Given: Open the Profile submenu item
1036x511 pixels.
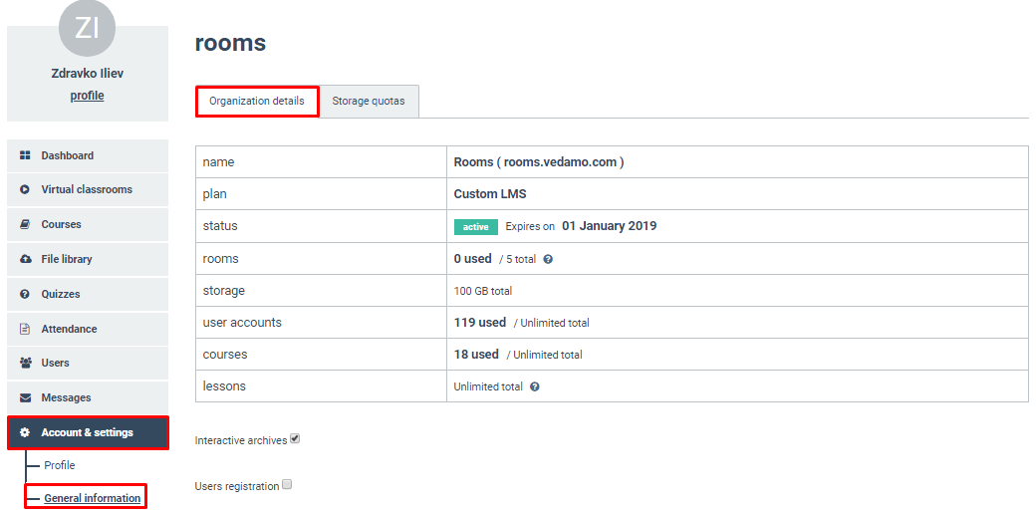Looking at the screenshot, I should coord(60,465).
